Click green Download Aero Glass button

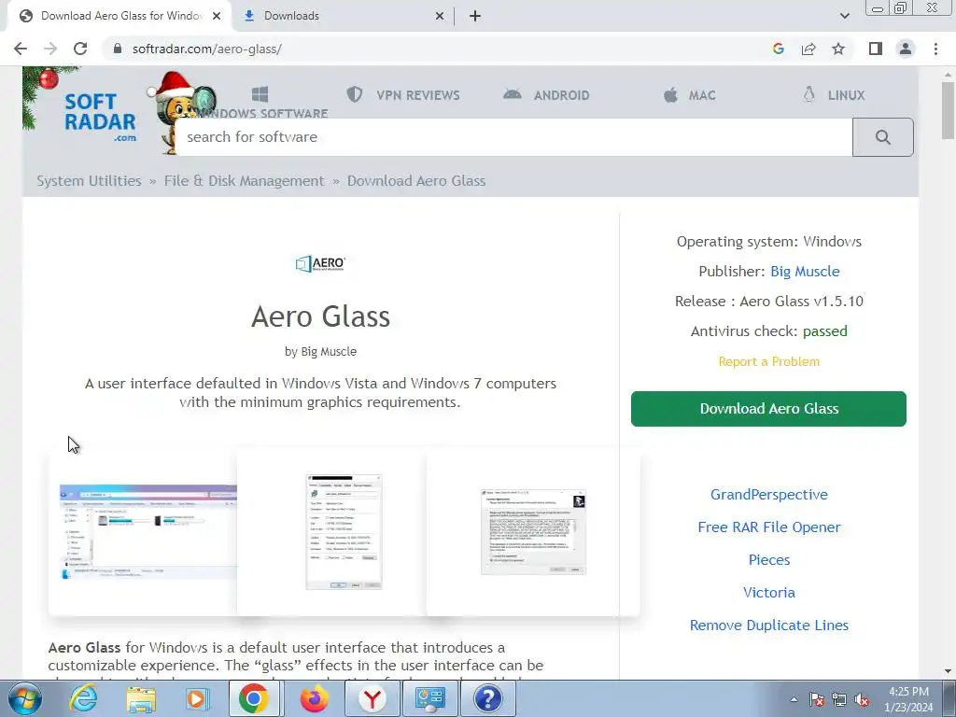click(768, 409)
